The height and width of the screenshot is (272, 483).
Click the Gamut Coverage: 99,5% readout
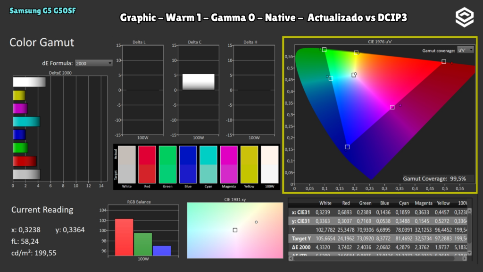pos(434,178)
